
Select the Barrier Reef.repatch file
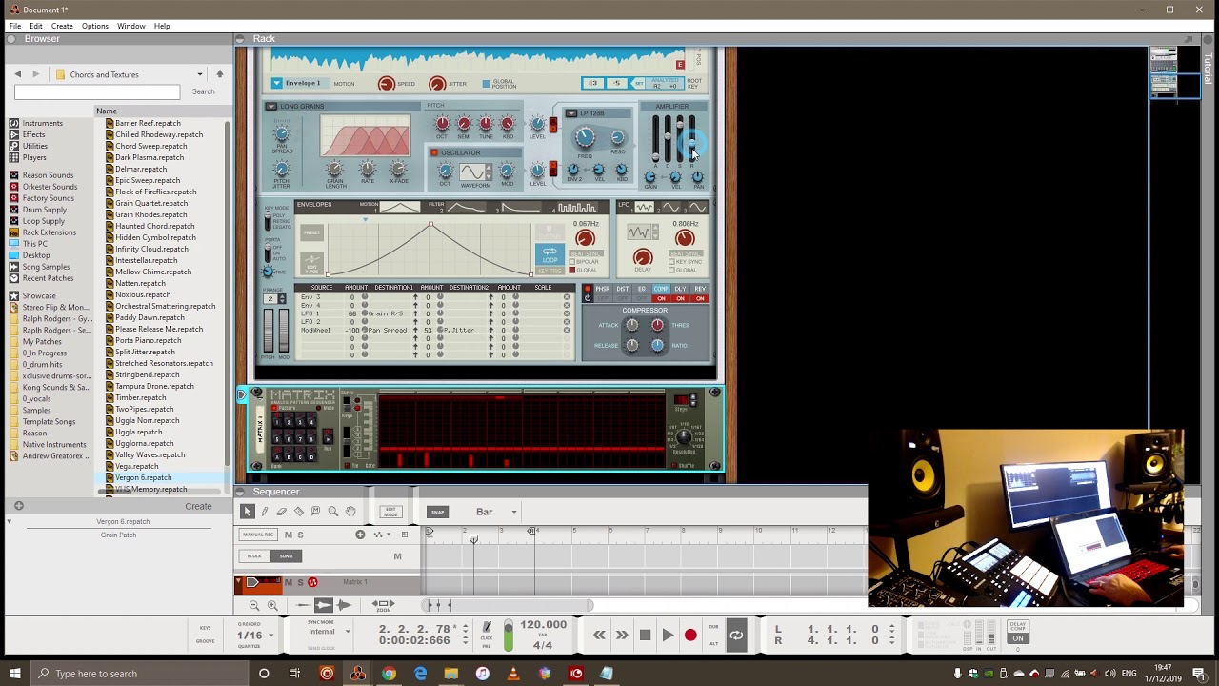click(148, 123)
